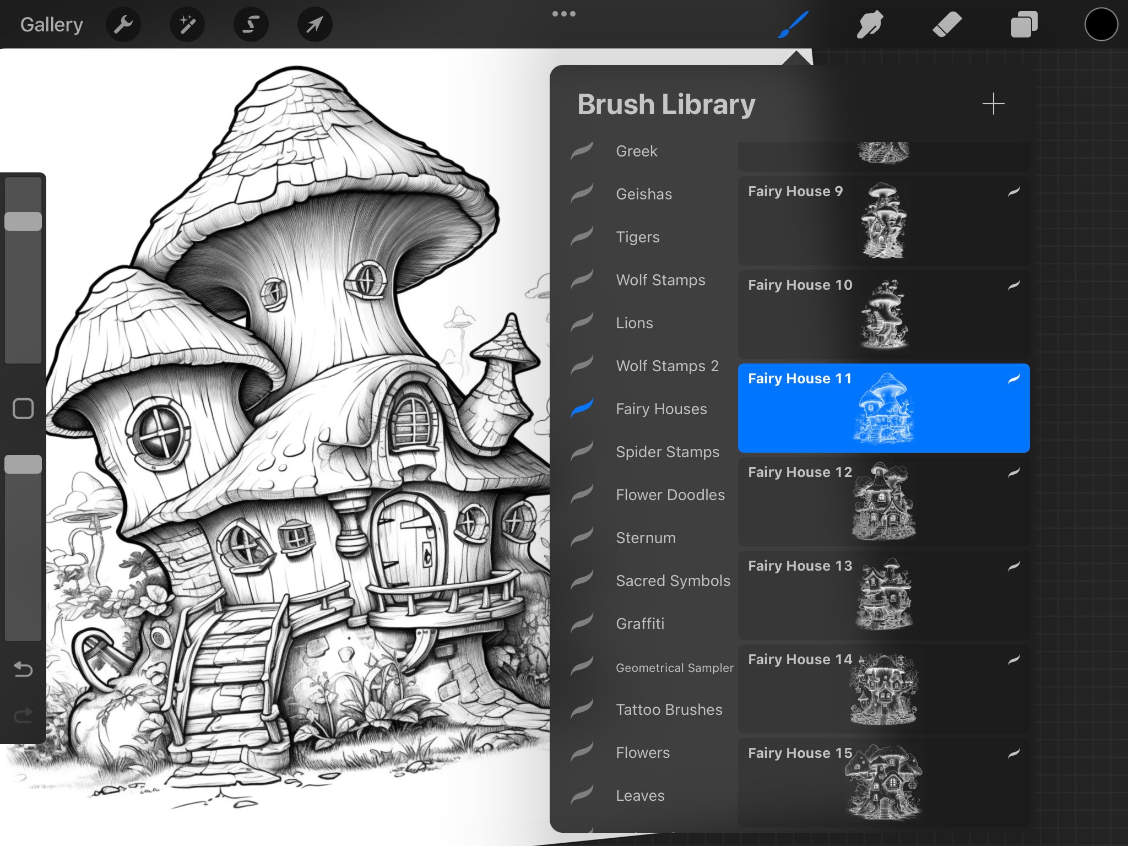
Task: Select the Fairy House 10 brush
Action: point(883,314)
